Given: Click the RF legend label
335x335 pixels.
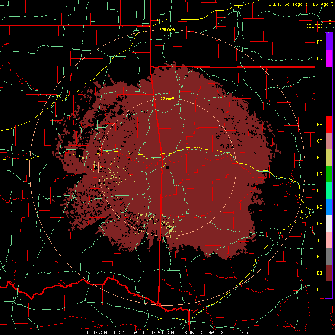Looking at the screenshot, I should (320, 42).
